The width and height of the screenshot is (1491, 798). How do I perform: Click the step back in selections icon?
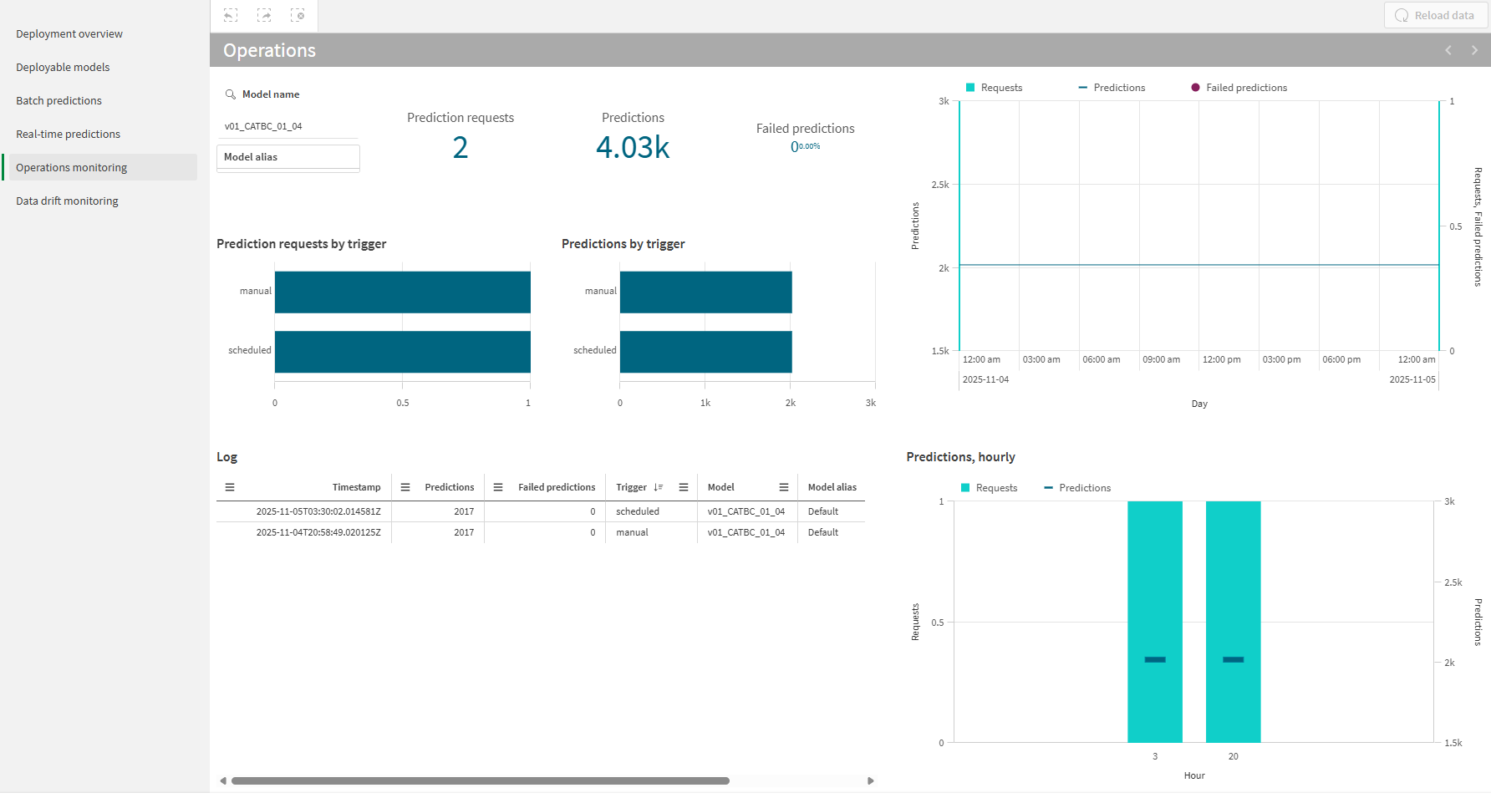(x=230, y=15)
